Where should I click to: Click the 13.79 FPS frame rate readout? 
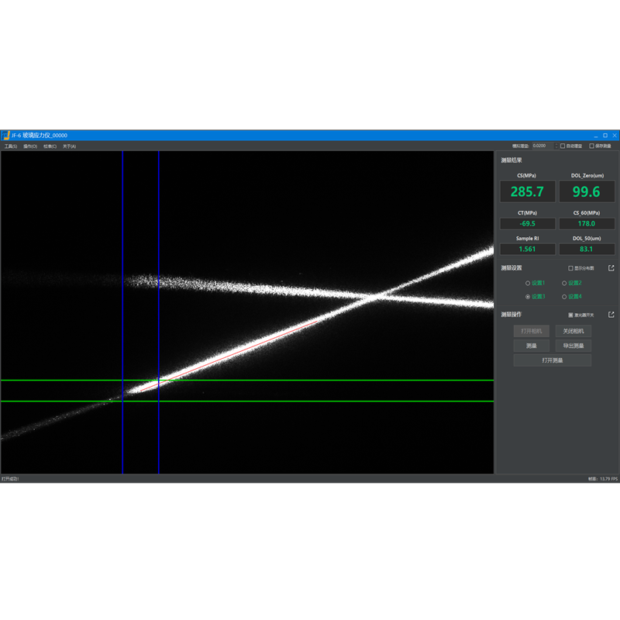click(x=608, y=479)
